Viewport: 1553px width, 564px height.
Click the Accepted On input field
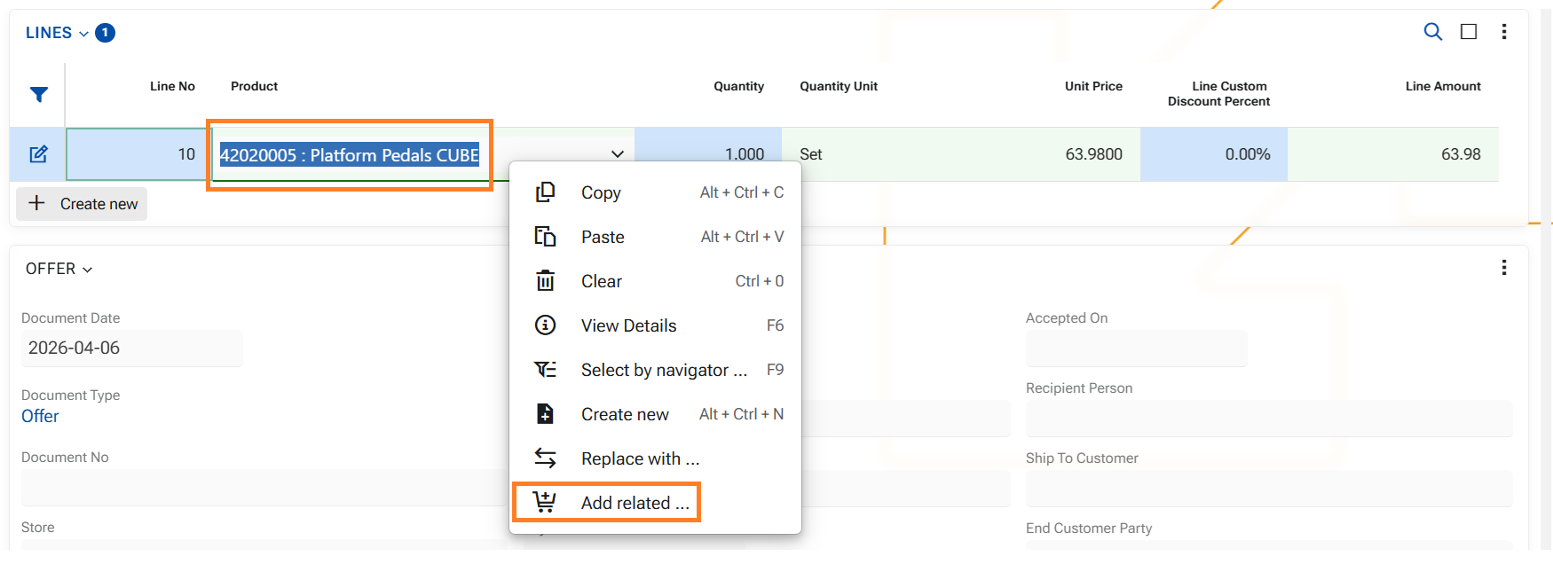(x=1135, y=349)
